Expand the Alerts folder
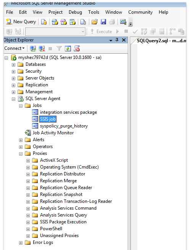The image size is (190, 250). point(21,140)
